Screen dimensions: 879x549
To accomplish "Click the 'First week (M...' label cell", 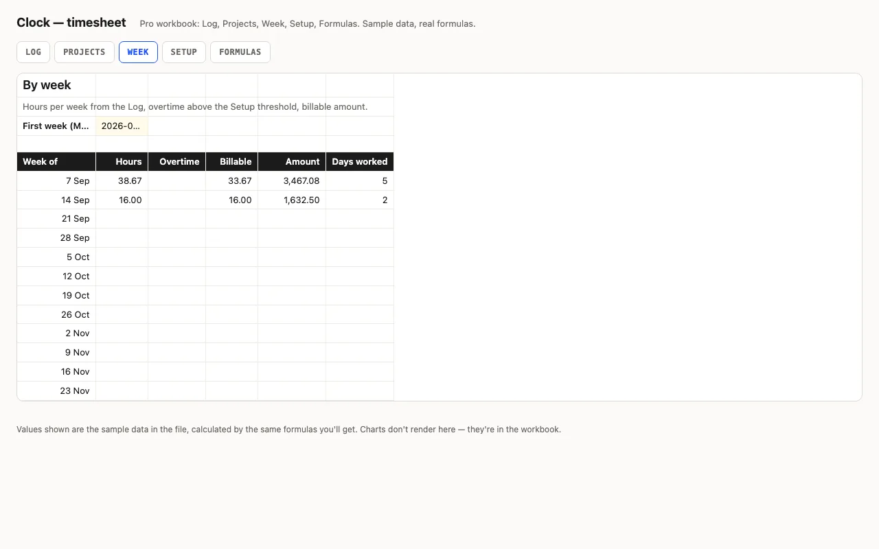I will tap(56, 126).
